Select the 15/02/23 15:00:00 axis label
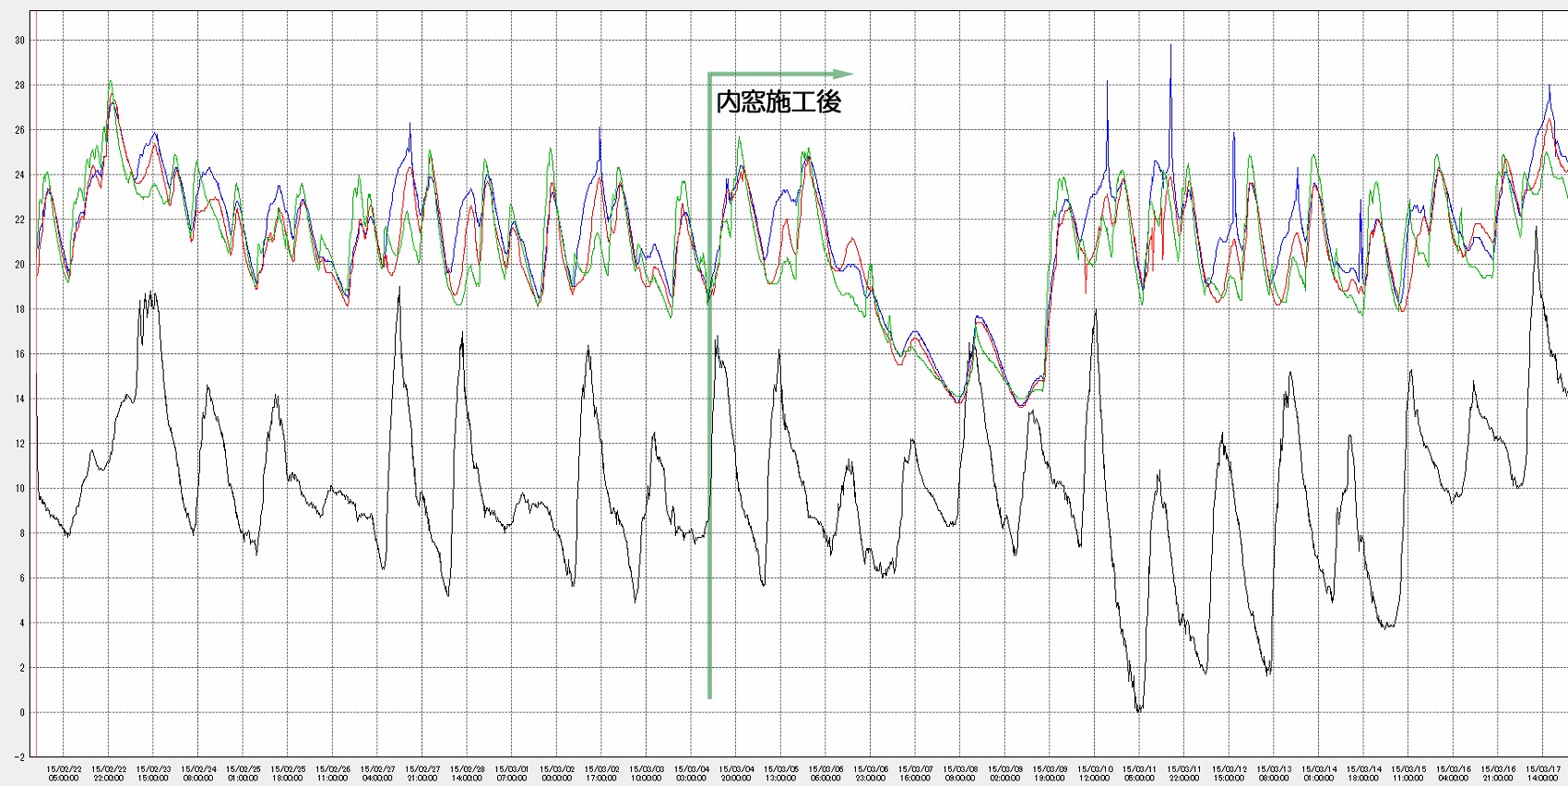This screenshot has height=786, width=1568. [153, 773]
